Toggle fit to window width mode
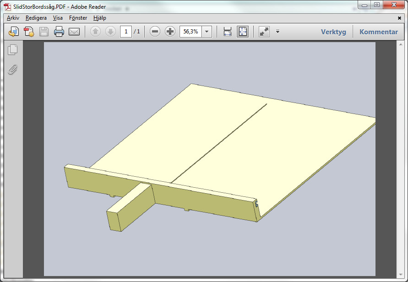This screenshot has height=282, width=408. [228, 32]
